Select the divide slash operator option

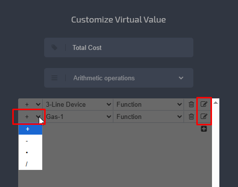point(30,164)
